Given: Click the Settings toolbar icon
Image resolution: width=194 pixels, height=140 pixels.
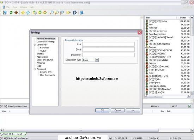Looking at the screenshot, I should click(75, 12).
